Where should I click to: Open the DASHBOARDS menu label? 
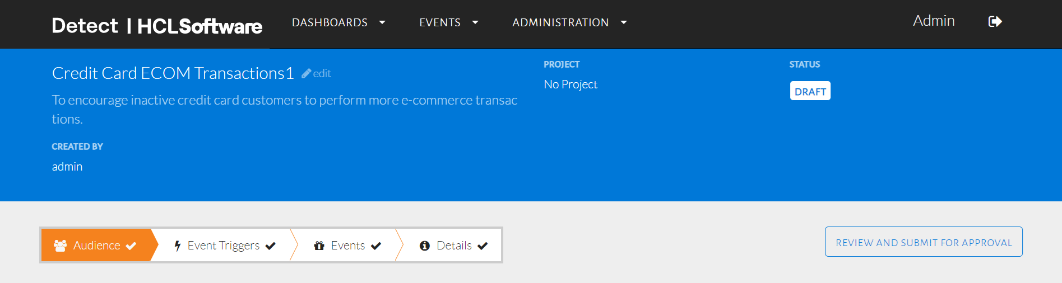pos(330,22)
